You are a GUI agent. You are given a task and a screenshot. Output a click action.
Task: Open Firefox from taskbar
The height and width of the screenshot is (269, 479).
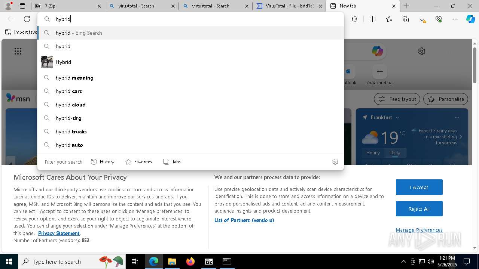(190, 262)
